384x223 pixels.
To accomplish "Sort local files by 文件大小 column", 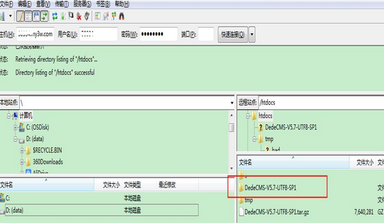I will tap(108, 185).
